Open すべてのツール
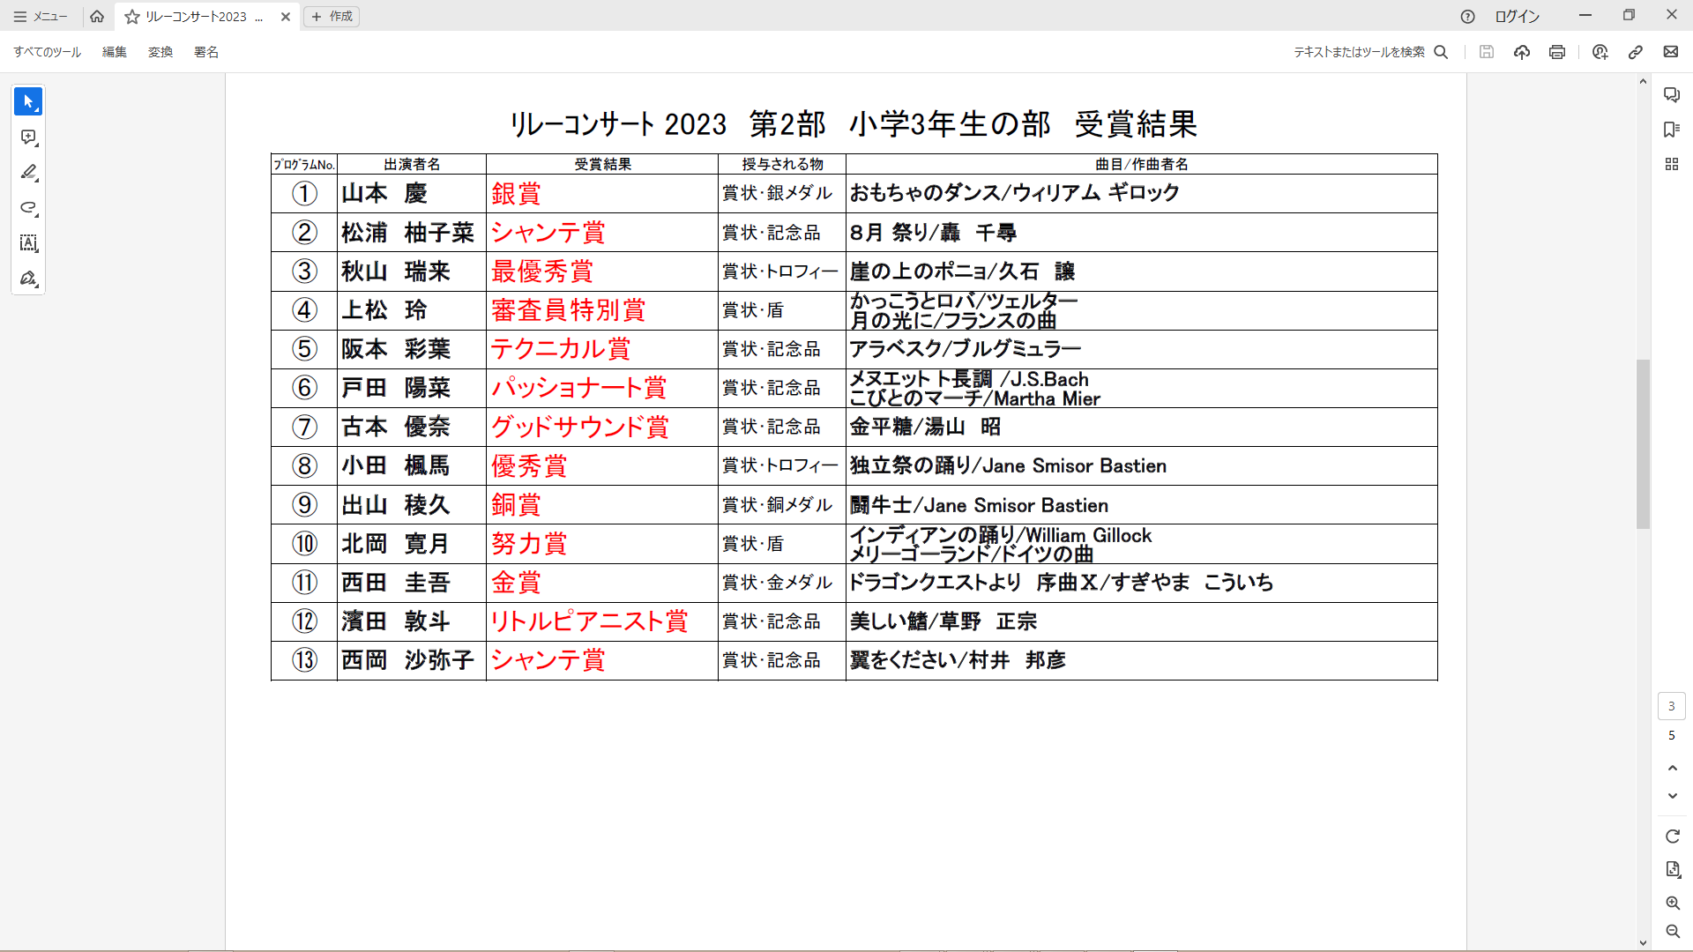 coord(47,52)
